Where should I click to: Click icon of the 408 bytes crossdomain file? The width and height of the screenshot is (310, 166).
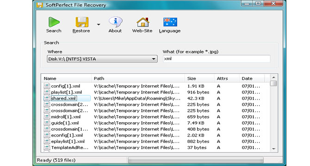click(x=47, y=129)
